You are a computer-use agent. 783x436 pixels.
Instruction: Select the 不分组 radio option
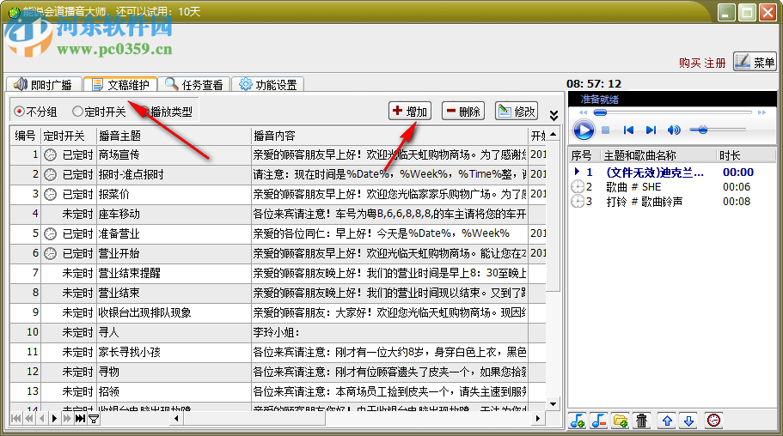pos(35,112)
